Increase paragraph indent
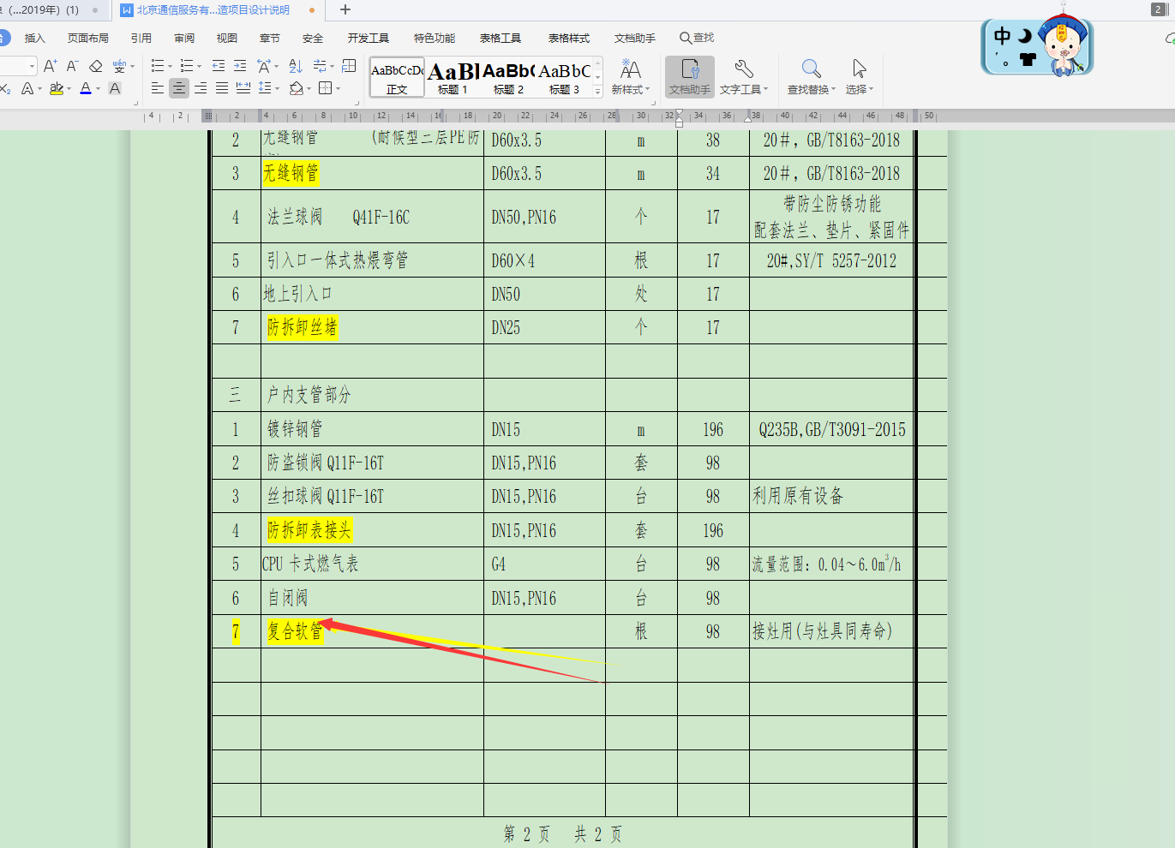 pyautogui.click(x=240, y=66)
